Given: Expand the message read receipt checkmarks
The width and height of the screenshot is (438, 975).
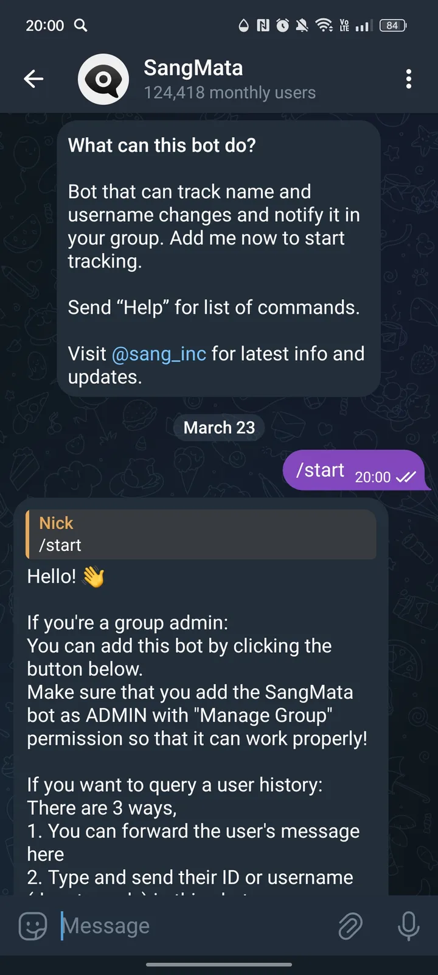Looking at the screenshot, I should 406,479.
